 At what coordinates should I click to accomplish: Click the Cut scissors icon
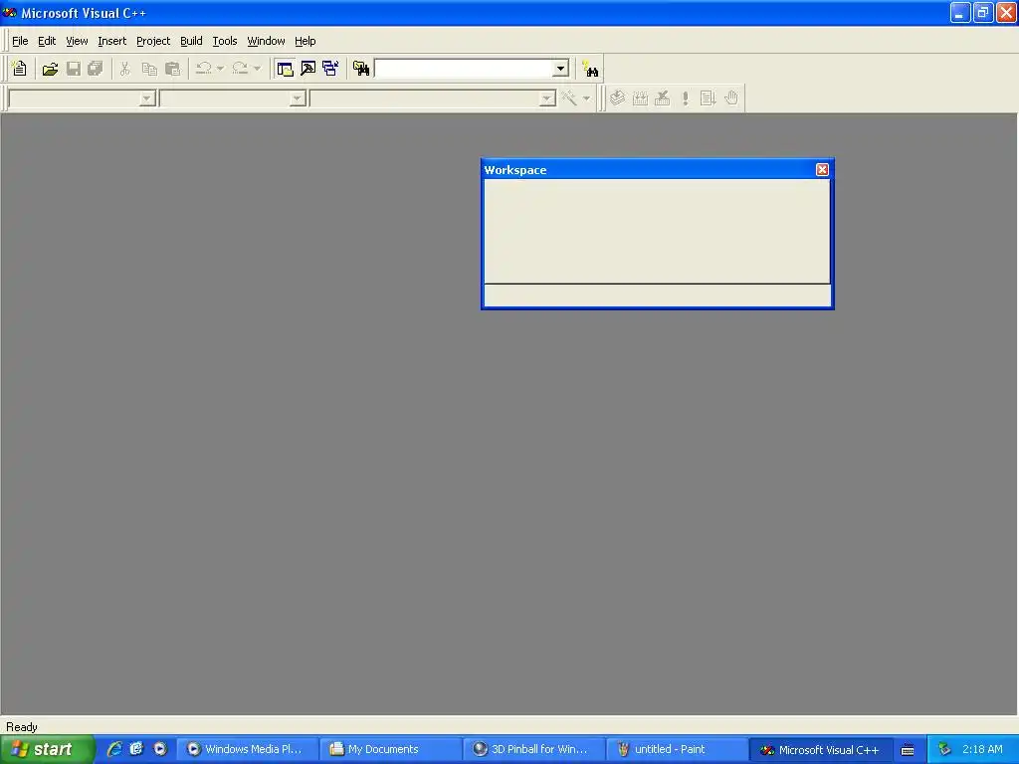pos(124,69)
